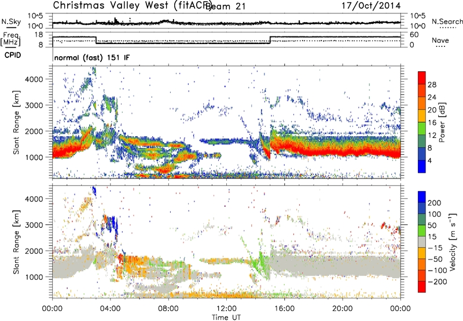
Task: Click the '12:00' time tick label
Action: (226, 309)
